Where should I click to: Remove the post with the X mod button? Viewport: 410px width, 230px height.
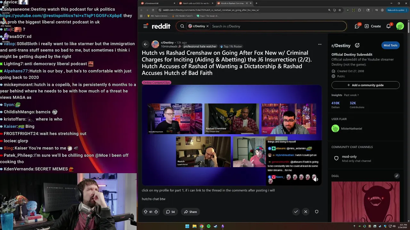point(306,212)
